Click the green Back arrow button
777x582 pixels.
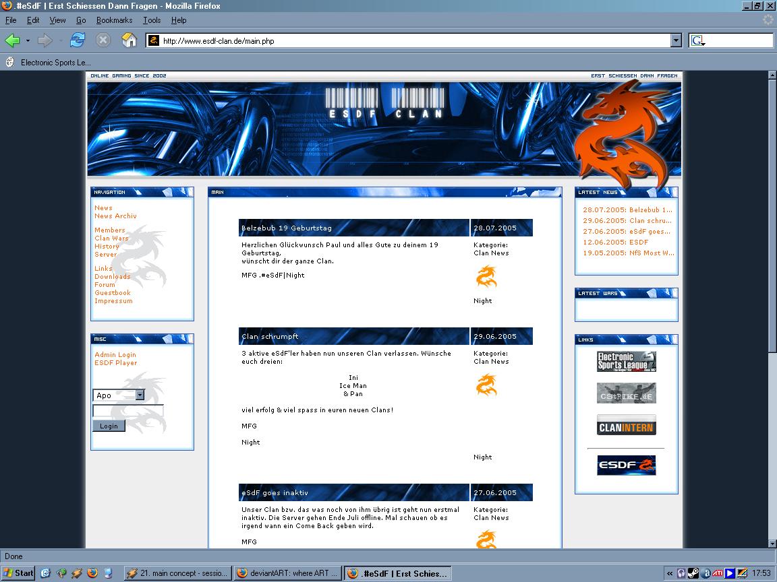(x=13, y=40)
